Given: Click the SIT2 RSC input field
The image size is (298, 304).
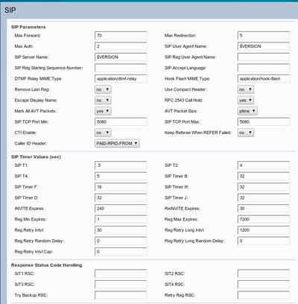Looking at the screenshot, I should point(264,273).
